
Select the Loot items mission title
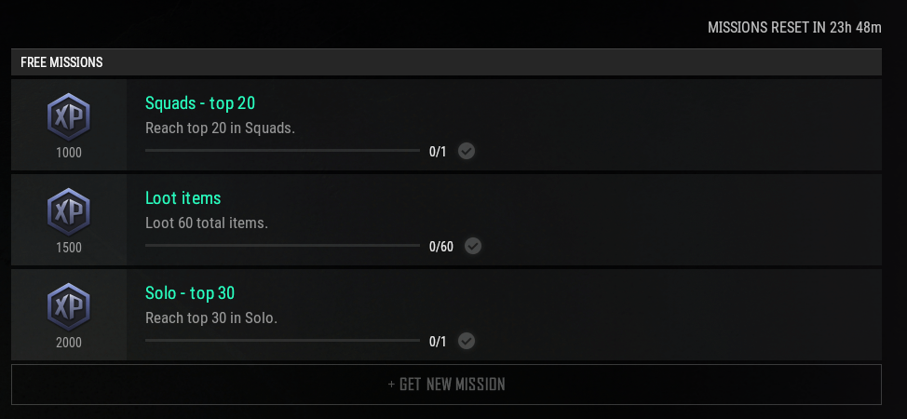pos(183,198)
